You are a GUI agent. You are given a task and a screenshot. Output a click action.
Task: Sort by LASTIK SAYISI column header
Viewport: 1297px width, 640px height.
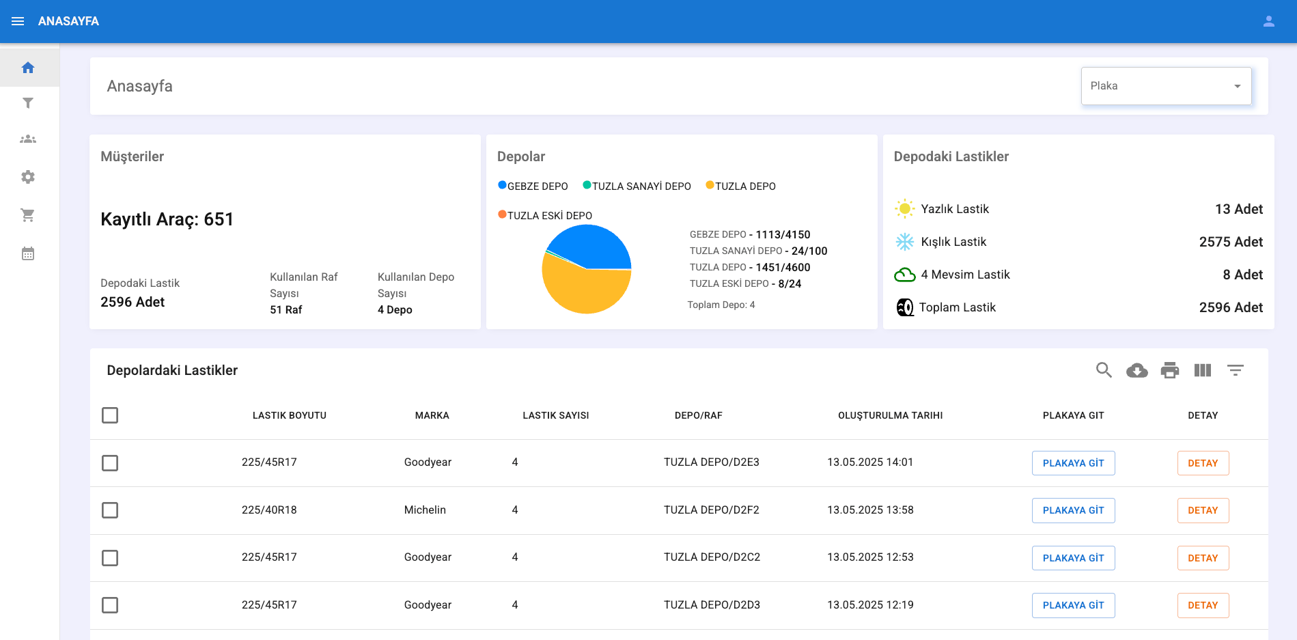(556, 415)
